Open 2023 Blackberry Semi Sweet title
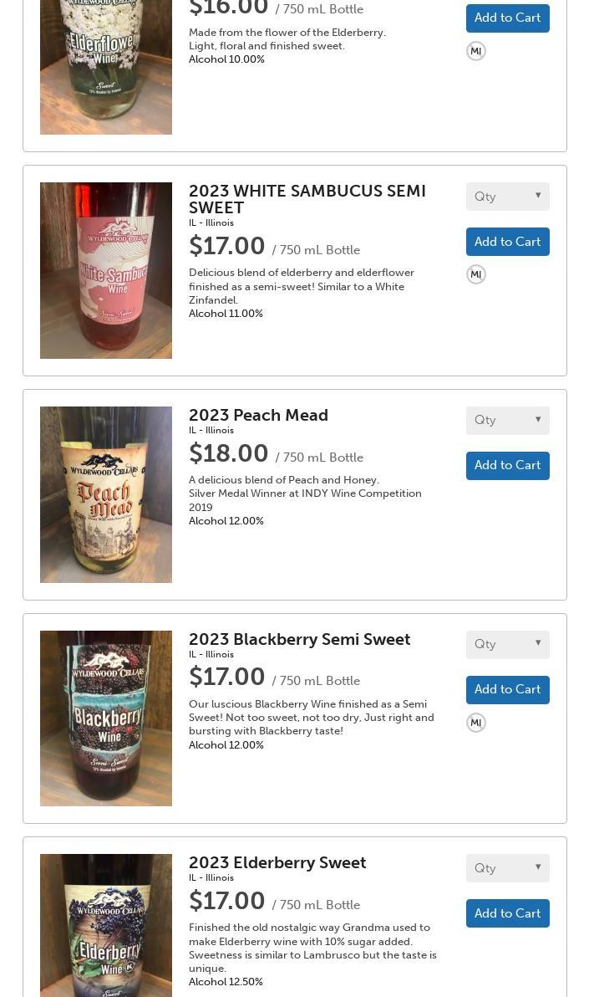 tap(299, 639)
